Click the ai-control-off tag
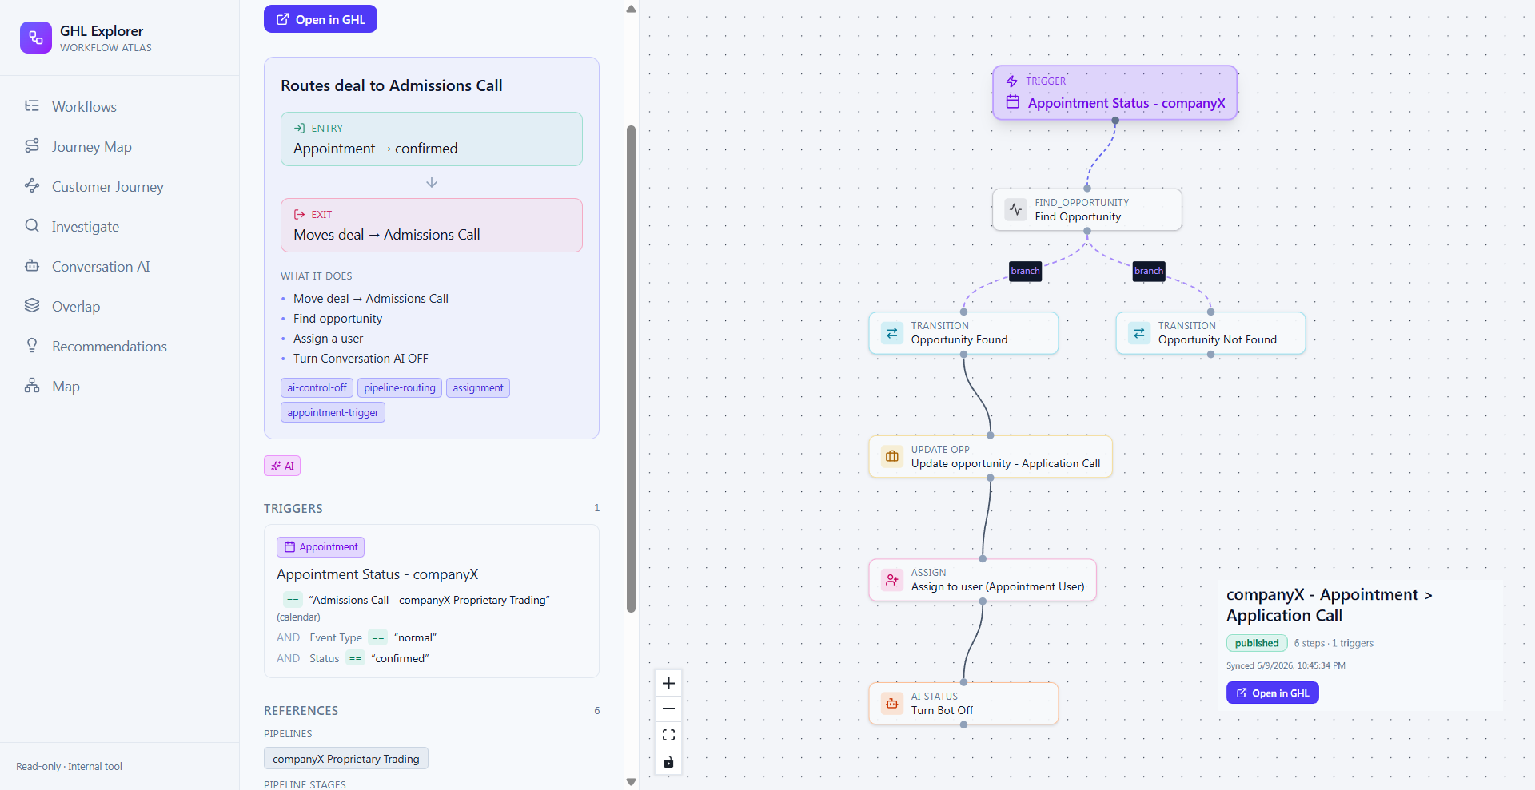 pyautogui.click(x=317, y=387)
